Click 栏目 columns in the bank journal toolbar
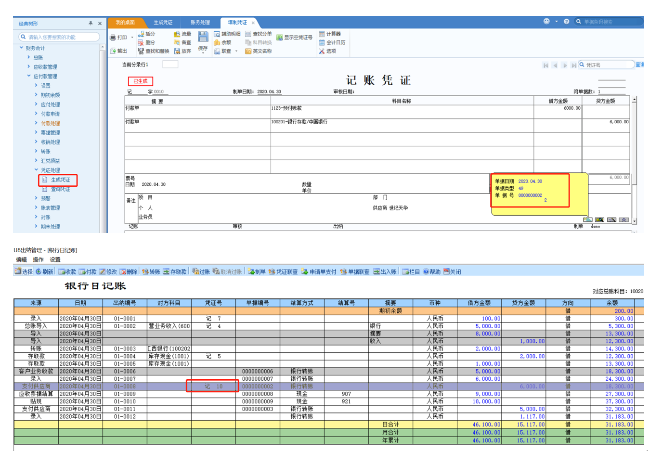The image size is (649, 451). pos(411,271)
